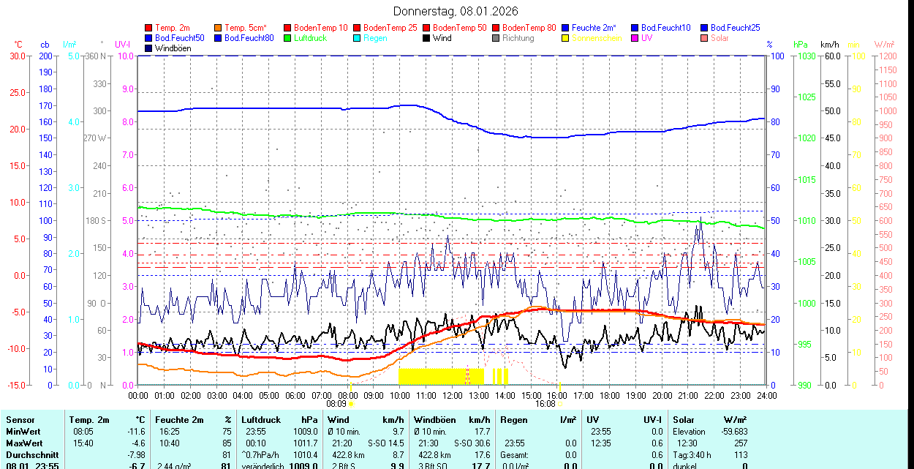The height and width of the screenshot is (469, 914).
Task: Click the yellow Sonnenschein legend square
Action: click(x=565, y=38)
